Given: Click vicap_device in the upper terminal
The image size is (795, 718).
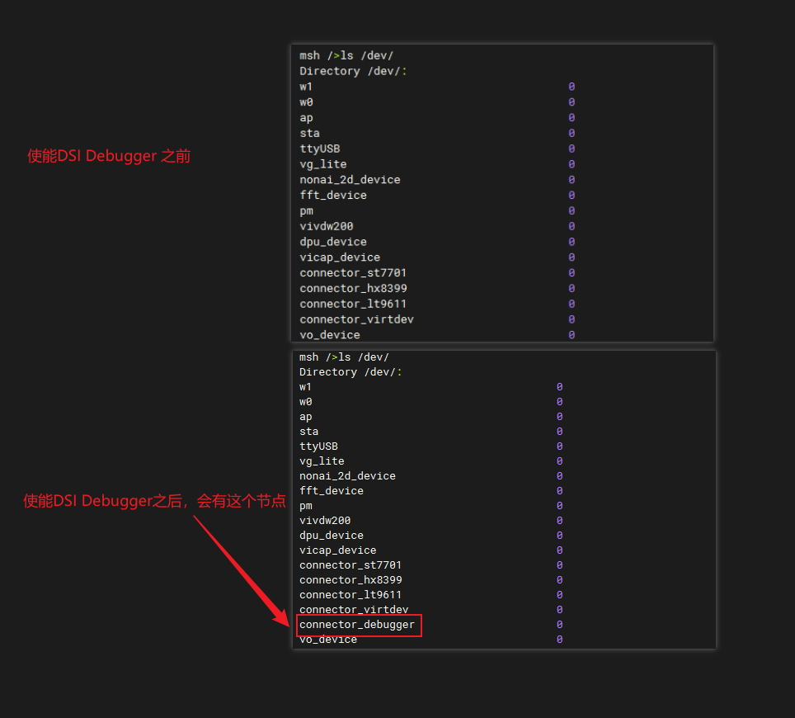Looking at the screenshot, I should point(340,257).
